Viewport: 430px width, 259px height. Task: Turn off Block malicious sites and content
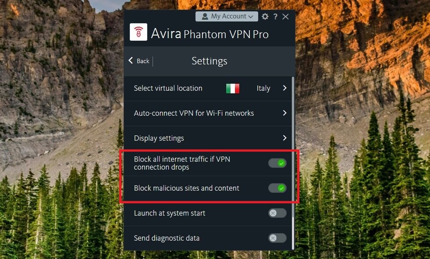pos(277,188)
